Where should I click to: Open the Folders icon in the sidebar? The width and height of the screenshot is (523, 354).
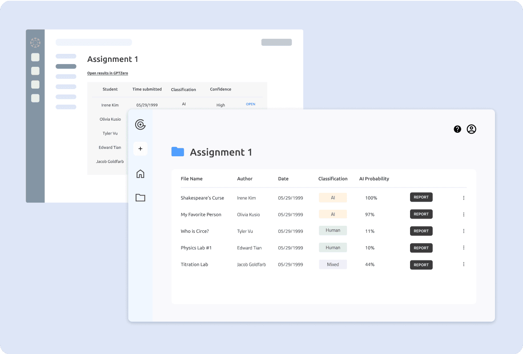(141, 197)
